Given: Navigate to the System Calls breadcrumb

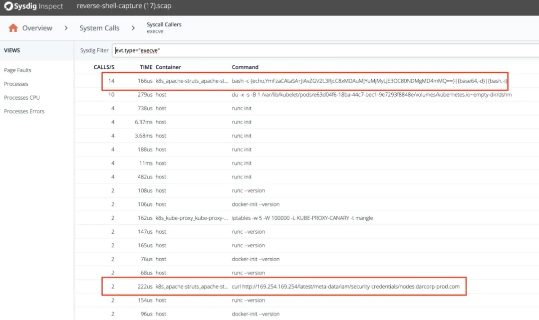Looking at the screenshot, I should tap(99, 28).
